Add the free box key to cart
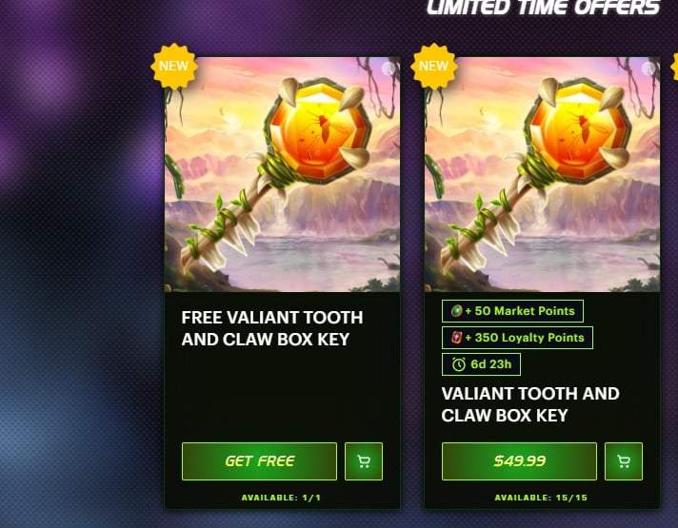 click(364, 461)
